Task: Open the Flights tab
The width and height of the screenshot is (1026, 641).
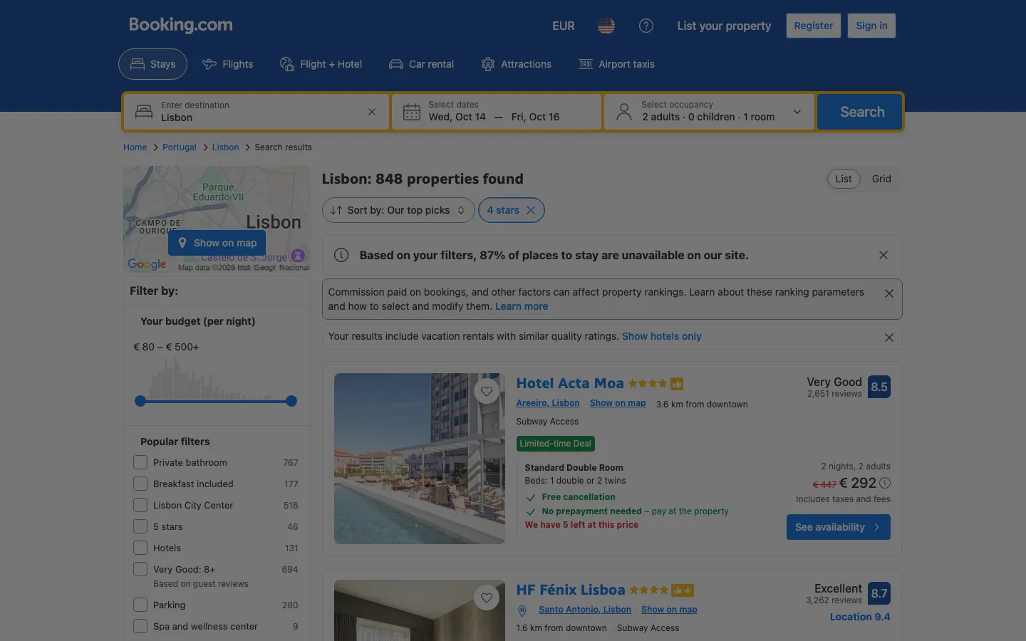Action: [228, 64]
